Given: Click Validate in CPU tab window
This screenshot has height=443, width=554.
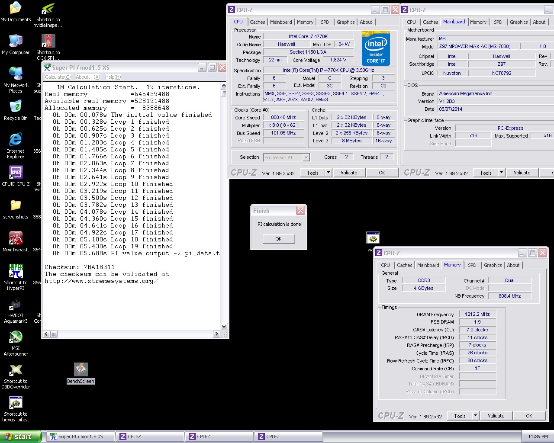Looking at the screenshot, I should click(x=349, y=173).
